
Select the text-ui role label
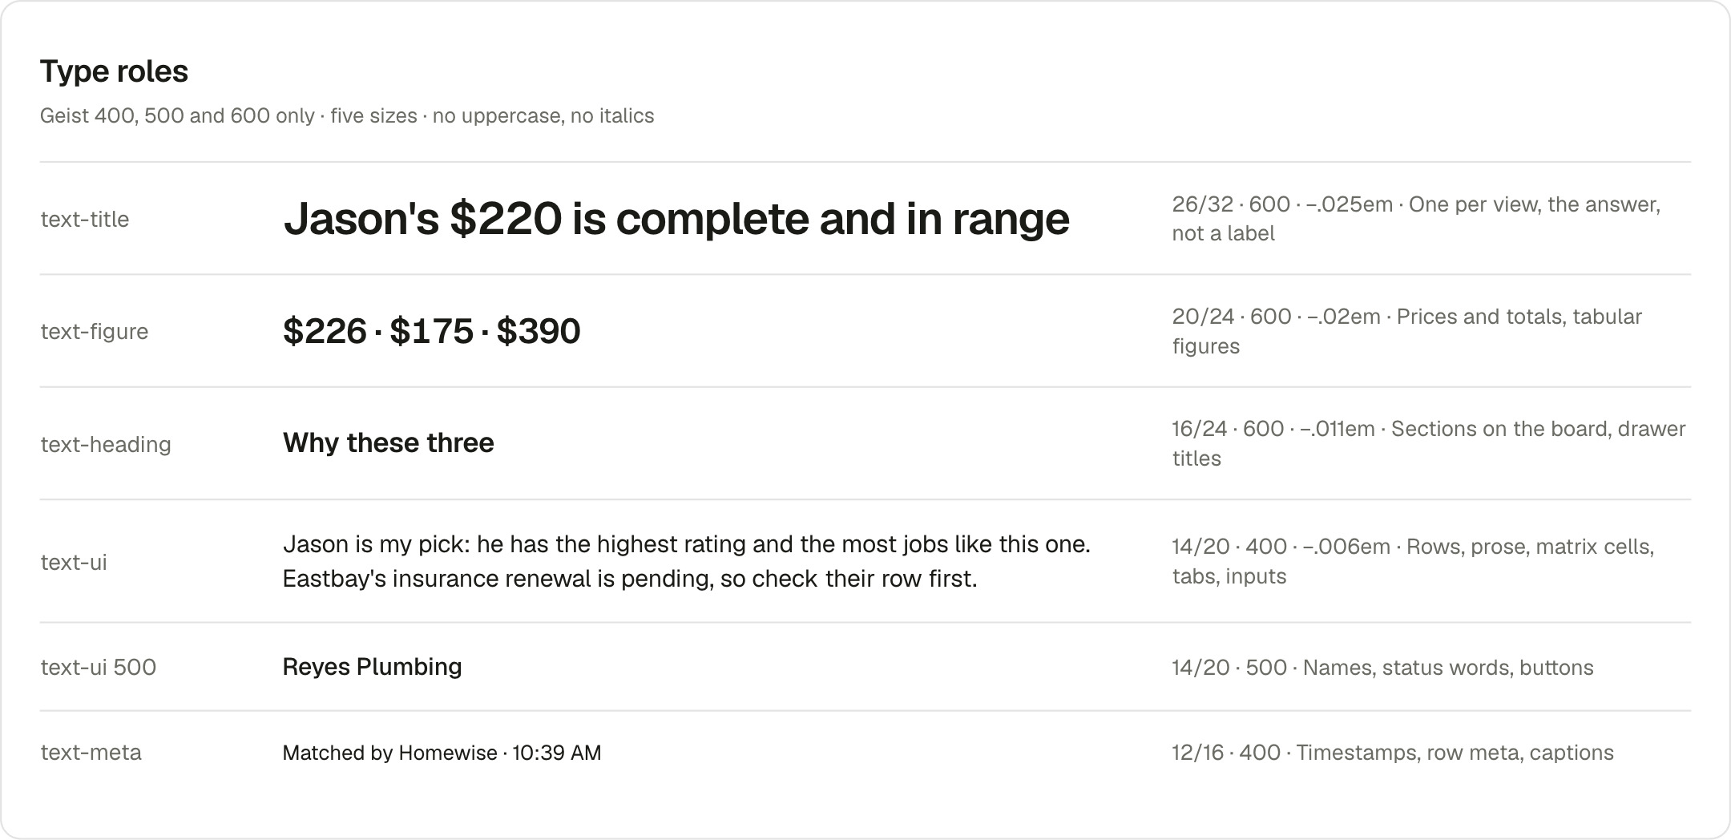(x=74, y=563)
